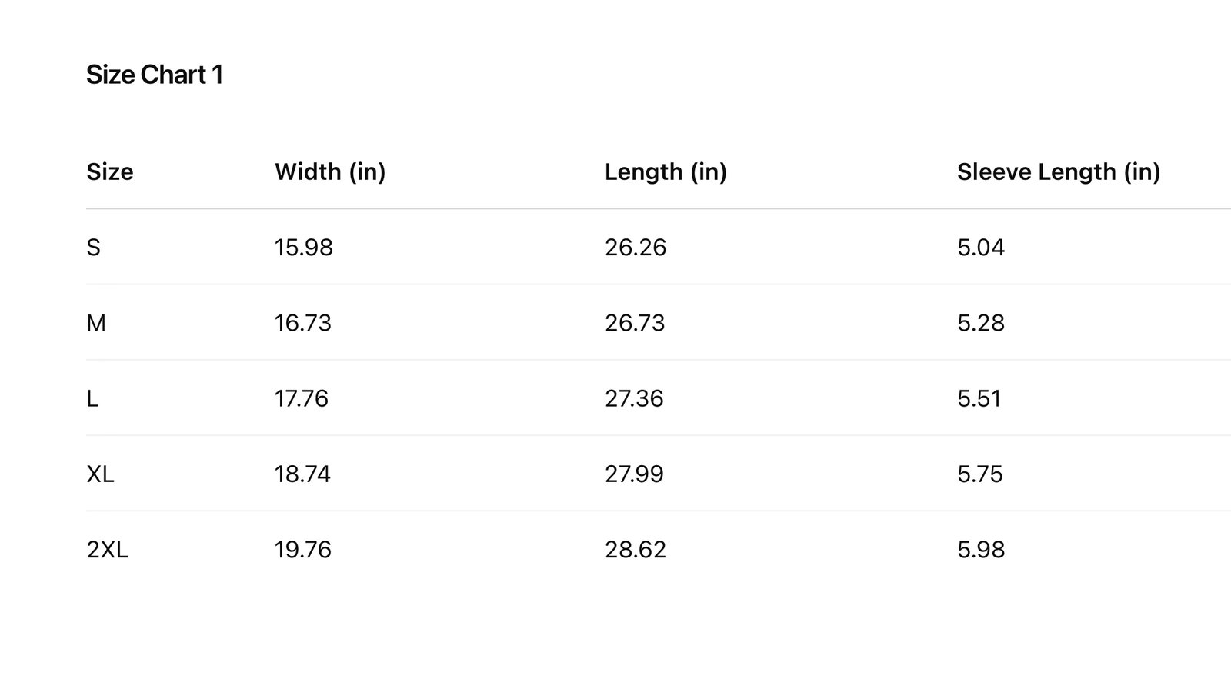Screen dimensions: 1231x692
Task: Select the S size row label
Action: [x=94, y=248]
